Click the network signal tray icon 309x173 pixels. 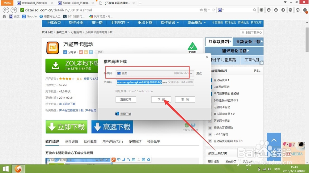(264, 169)
